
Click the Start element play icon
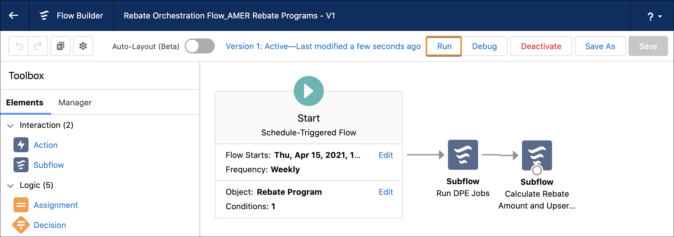tap(308, 91)
